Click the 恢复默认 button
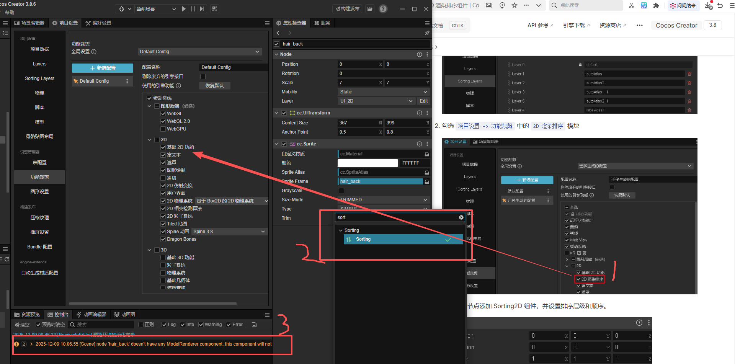735x364 pixels. 214,86
